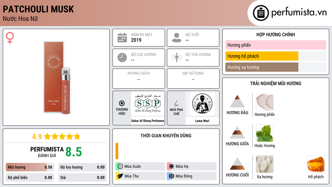The height and width of the screenshot is (187, 332).
Task: Click the Xạ hương note label
Action: pos(265,177)
